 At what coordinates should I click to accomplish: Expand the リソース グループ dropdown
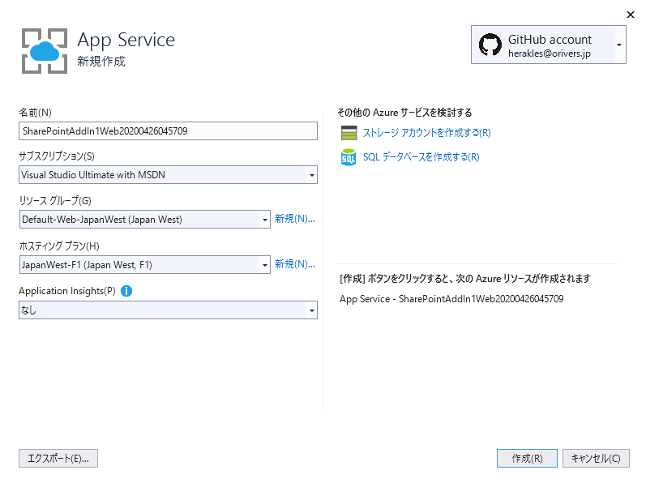264,220
